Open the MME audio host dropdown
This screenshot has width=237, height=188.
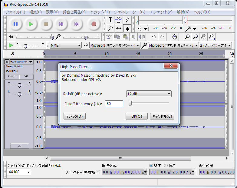point(66,45)
